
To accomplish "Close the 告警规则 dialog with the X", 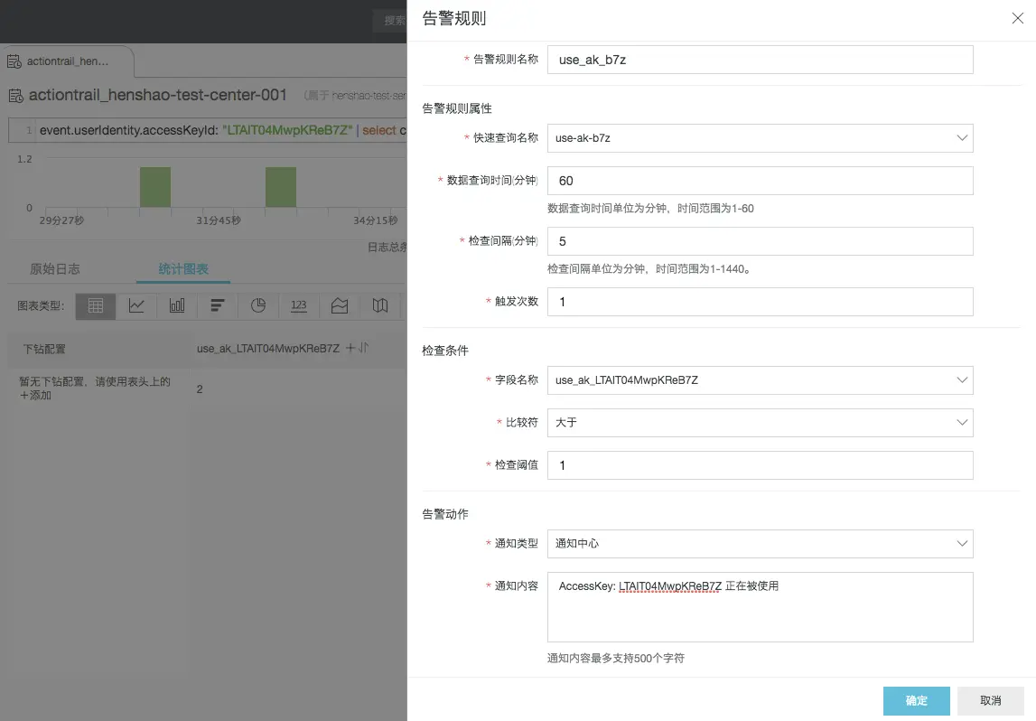I will pyautogui.click(x=1018, y=18).
